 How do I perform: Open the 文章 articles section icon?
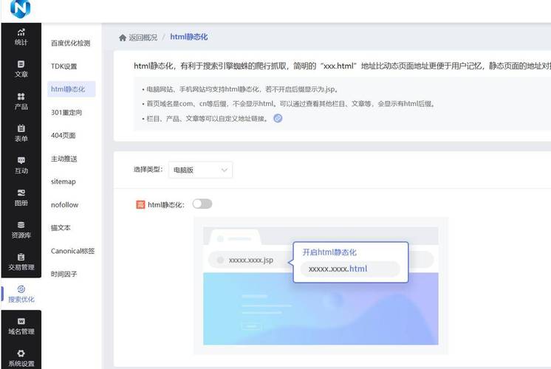(21, 64)
